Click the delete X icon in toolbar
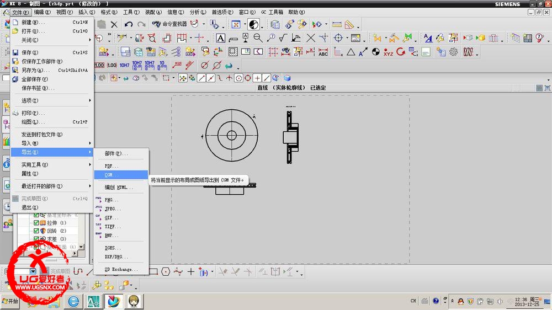 click(114, 24)
